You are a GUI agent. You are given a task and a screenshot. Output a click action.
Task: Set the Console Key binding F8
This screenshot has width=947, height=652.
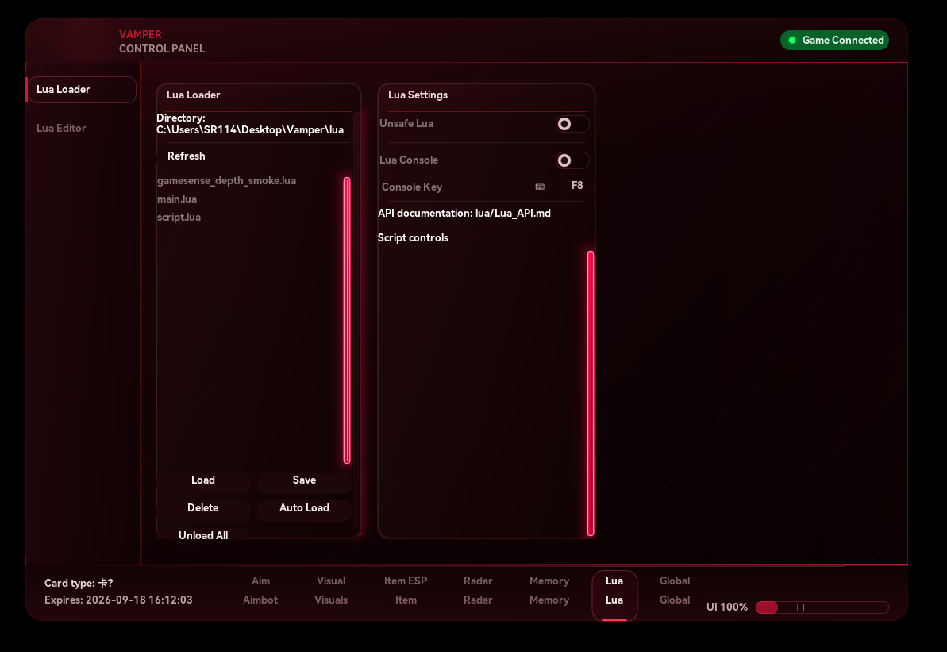577,186
